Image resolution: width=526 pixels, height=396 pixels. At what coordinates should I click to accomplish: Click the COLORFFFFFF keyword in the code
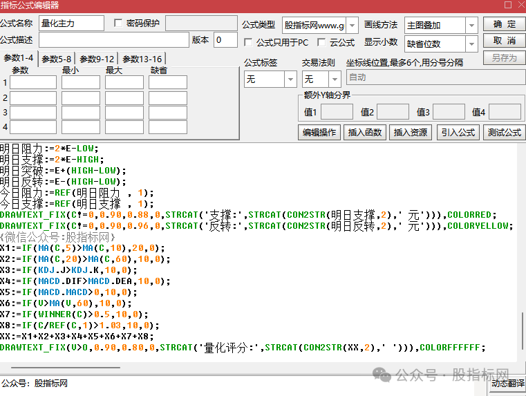click(x=450, y=348)
